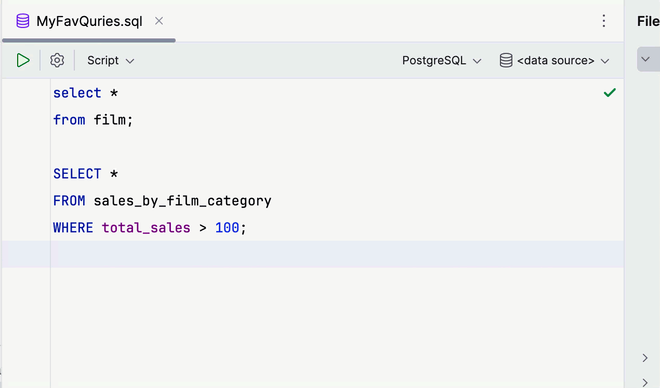This screenshot has width=660, height=388.
Task: Run the script with the green play button
Action: pos(23,61)
